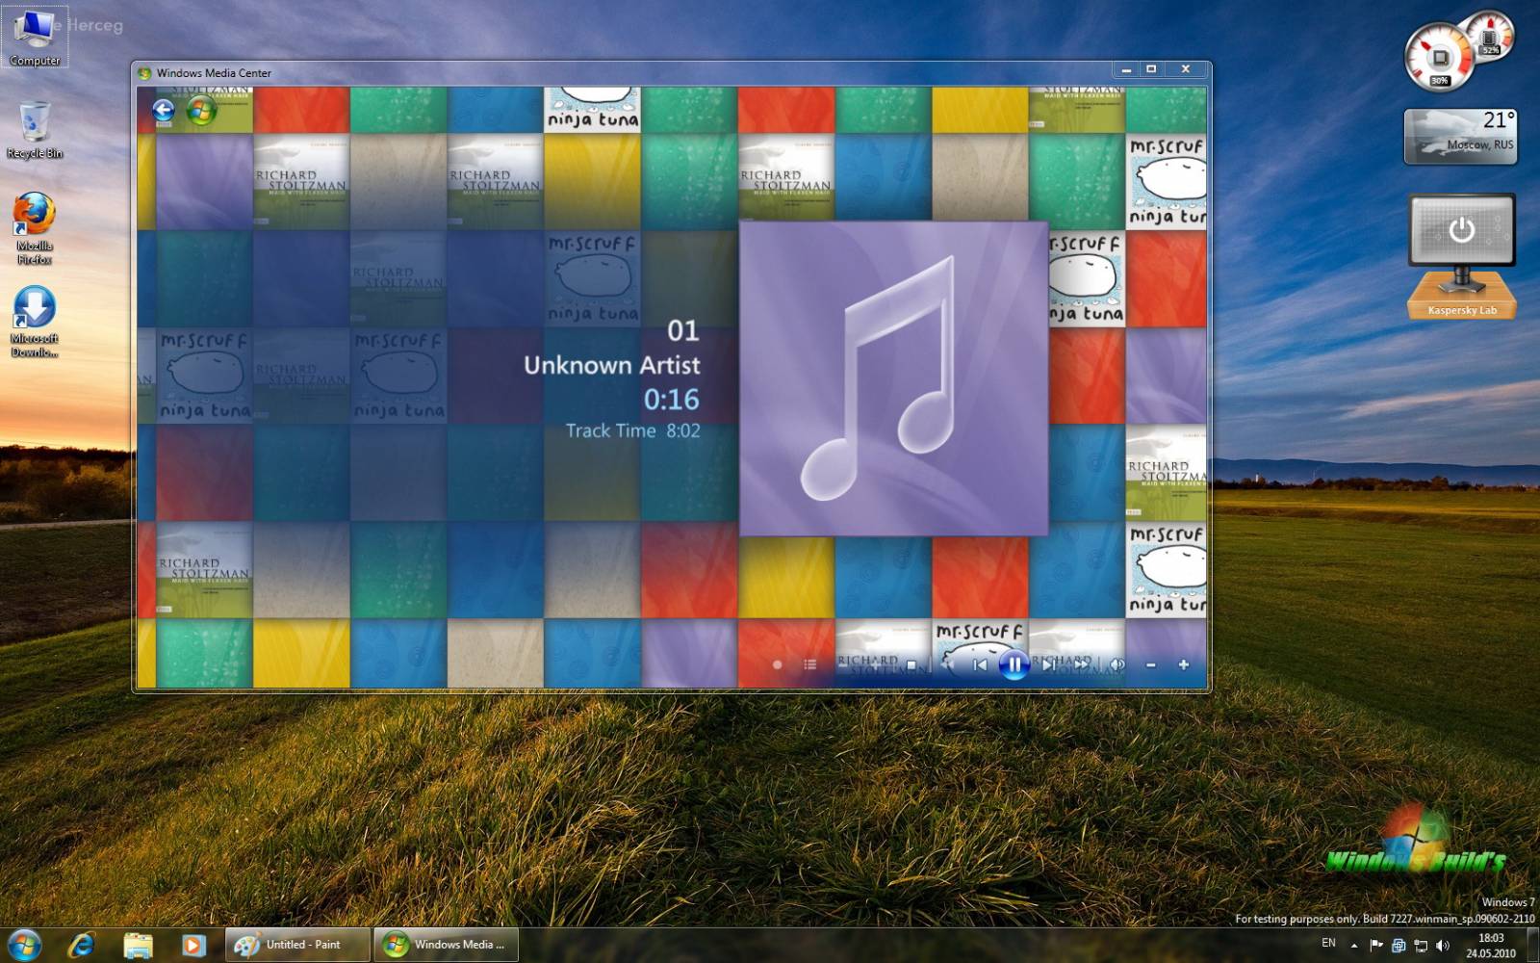Stop the music playback

pyautogui.click(x=911, y=664)
